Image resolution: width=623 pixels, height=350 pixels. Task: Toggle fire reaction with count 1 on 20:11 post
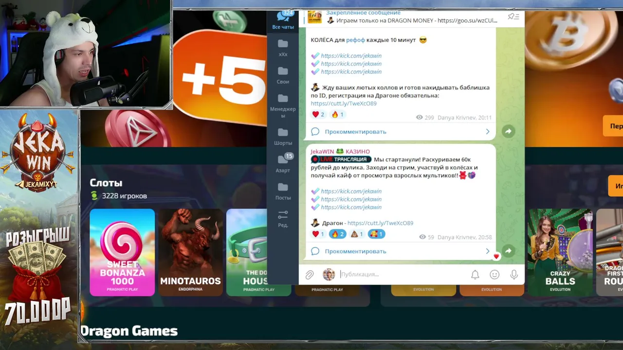point(337,114)
